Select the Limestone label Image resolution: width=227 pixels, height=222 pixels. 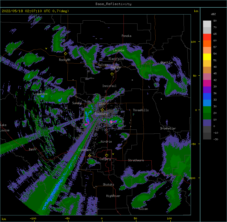pyautogui.click(x=40, y=94)
